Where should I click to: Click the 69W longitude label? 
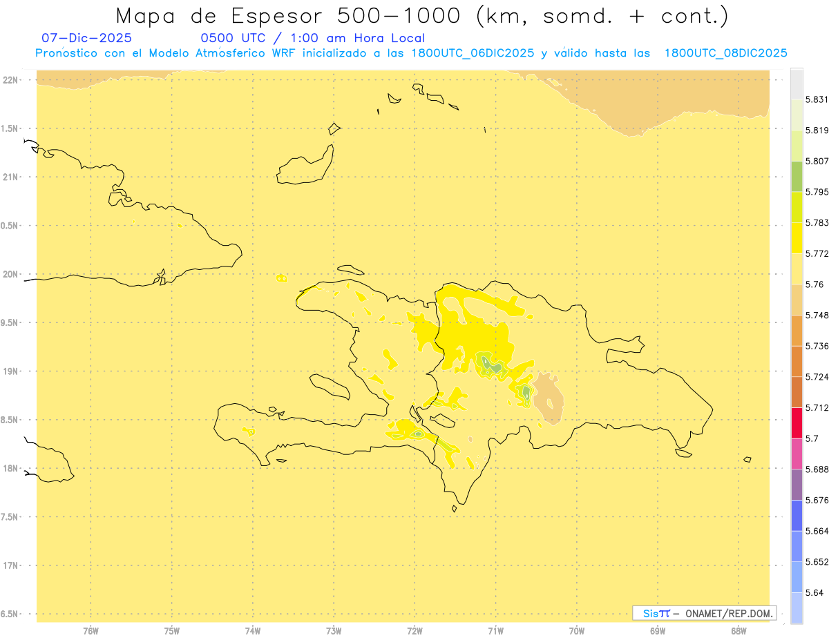(658, 631)
